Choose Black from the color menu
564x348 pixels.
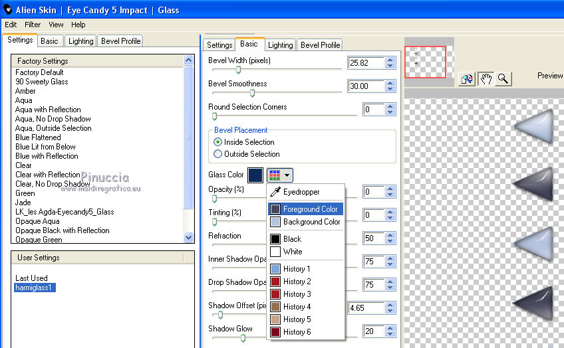[305, 239]
